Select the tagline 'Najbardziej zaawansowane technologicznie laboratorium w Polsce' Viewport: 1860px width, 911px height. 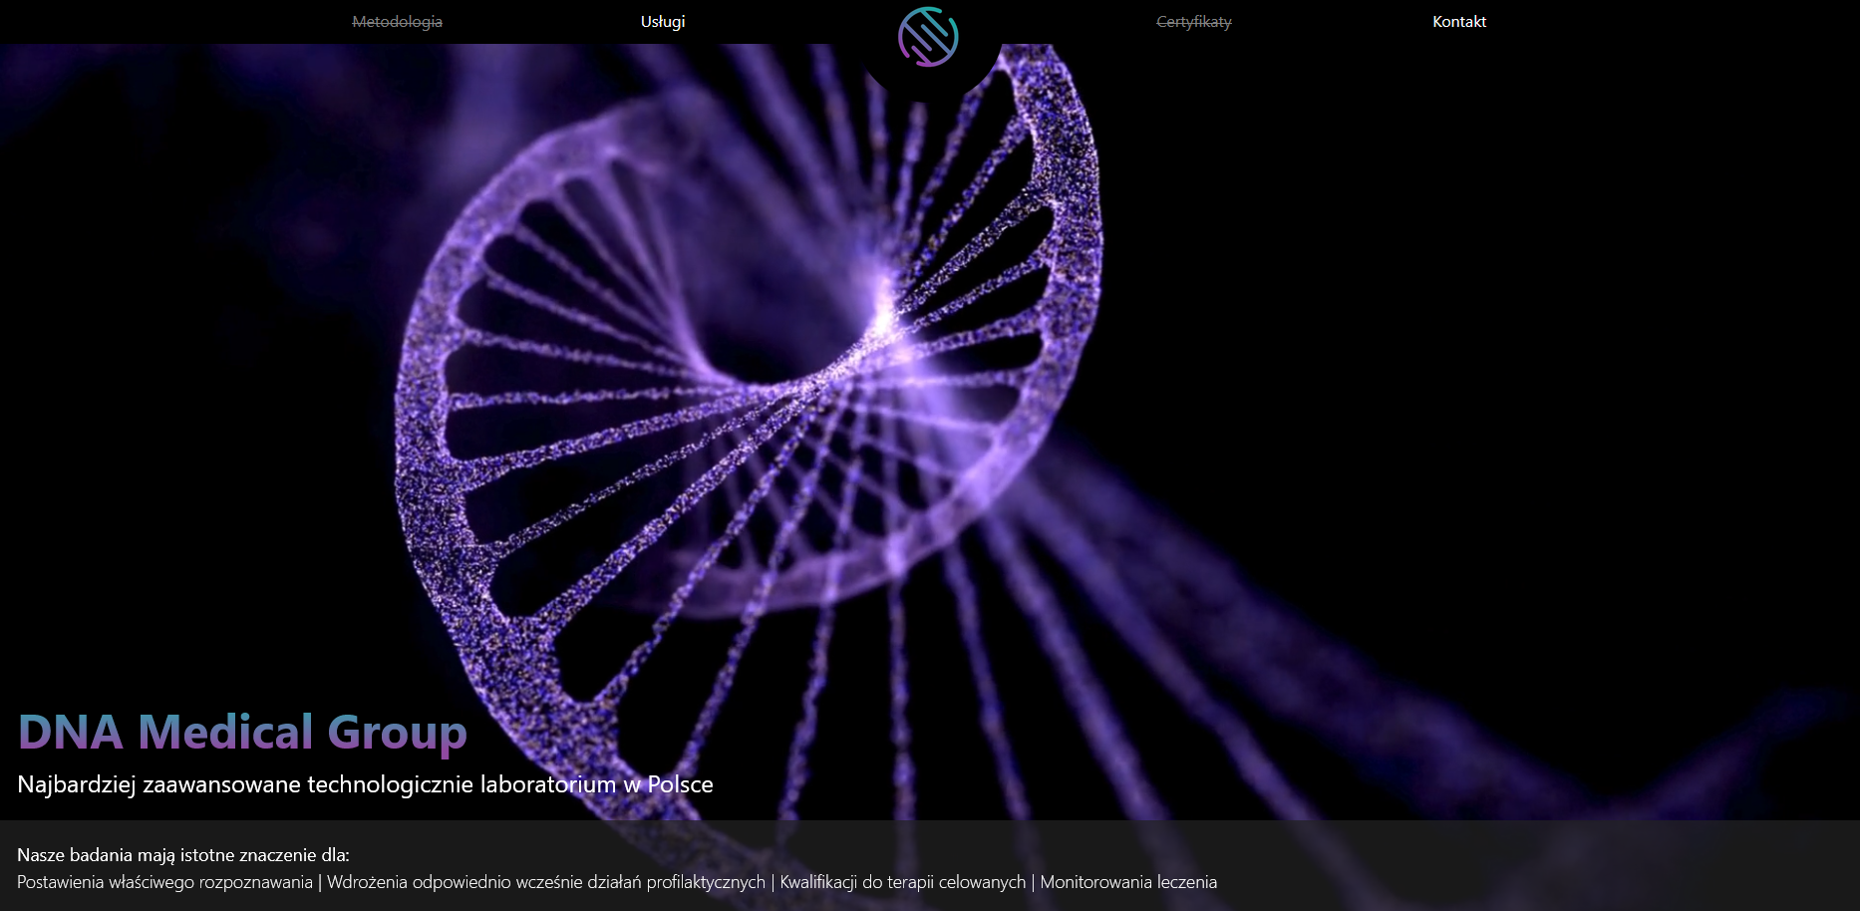pos(365,784)
